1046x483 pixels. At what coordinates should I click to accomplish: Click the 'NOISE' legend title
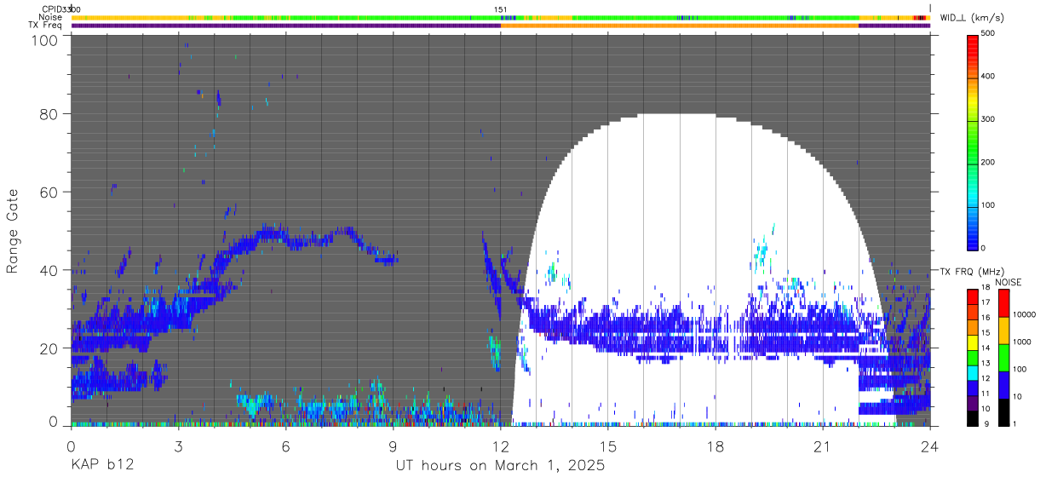pos(1008,281)
